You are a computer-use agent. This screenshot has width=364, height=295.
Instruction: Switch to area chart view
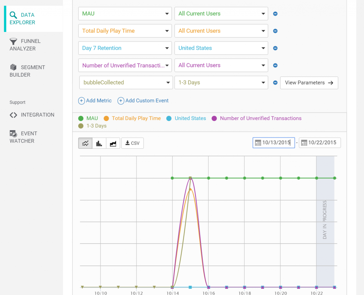tap(113, 143)
